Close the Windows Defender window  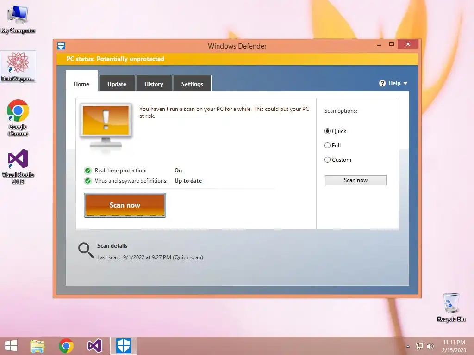point(408,44)
